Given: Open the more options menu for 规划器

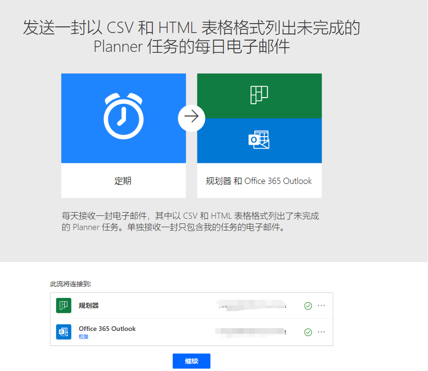Looking at the screenshot, I should pos(322,306).
